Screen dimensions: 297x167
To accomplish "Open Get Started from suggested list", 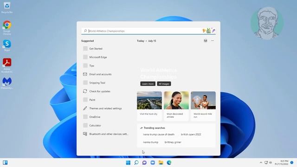I will click(x=106, y=49).
